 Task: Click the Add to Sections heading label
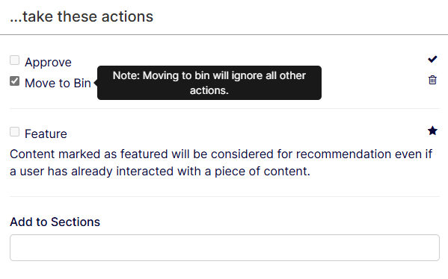point(55,222)
